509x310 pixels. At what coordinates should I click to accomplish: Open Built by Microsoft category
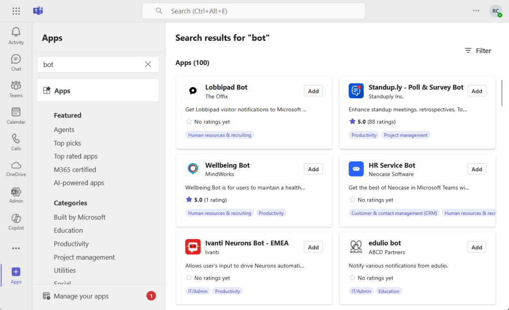tap(80, 217)
